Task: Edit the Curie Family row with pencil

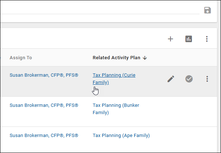Action: (x=171, y=79)
